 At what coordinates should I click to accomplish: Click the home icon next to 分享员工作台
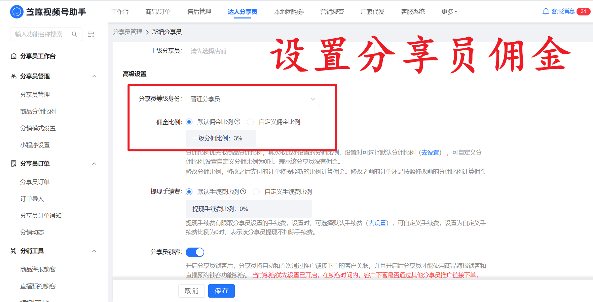pos(13,56)
